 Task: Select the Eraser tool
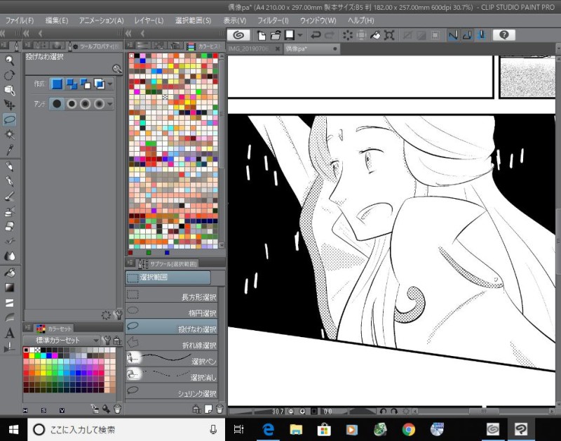point(10,226)
